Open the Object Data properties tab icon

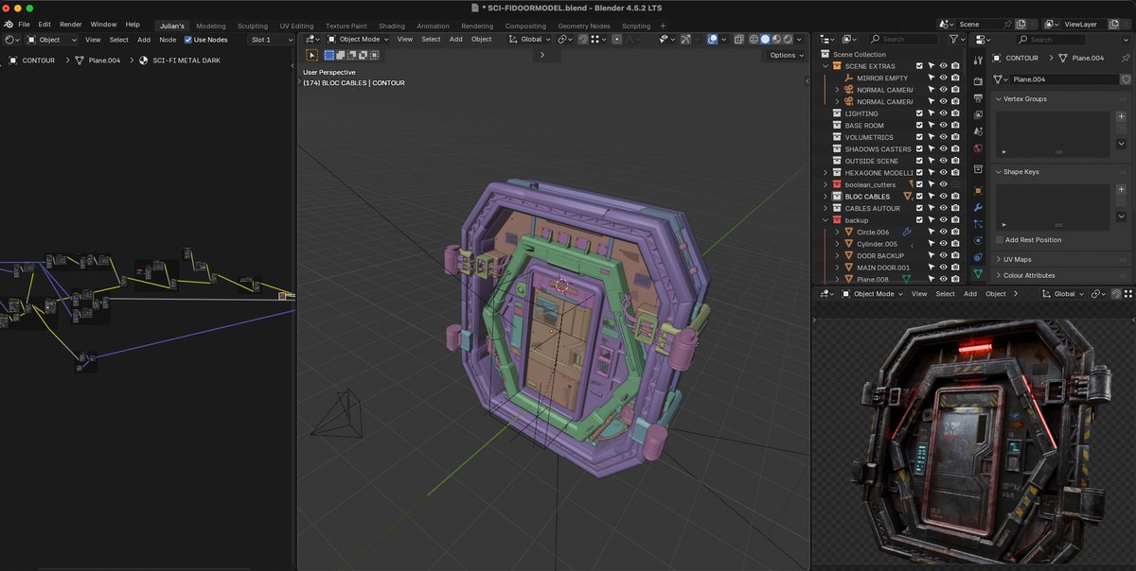978,273
